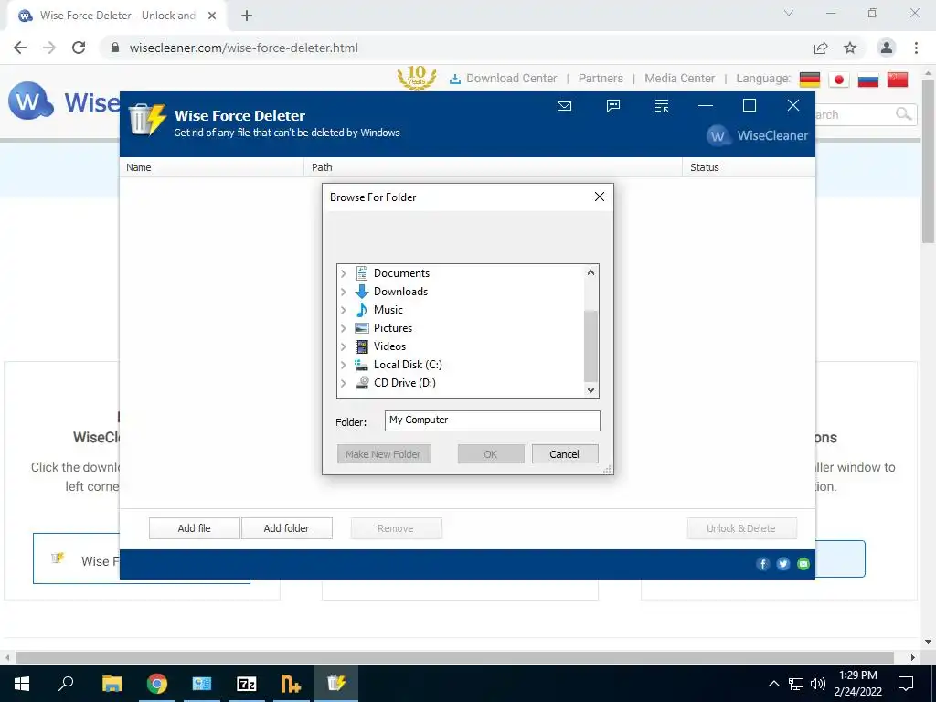Viewport: 936px width, 702px height.
Task: Expand the CD Drive (D:) node
Action: 344,383
